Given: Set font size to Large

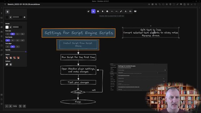Looking at the screenshot, I should click(x=18, y=34).
